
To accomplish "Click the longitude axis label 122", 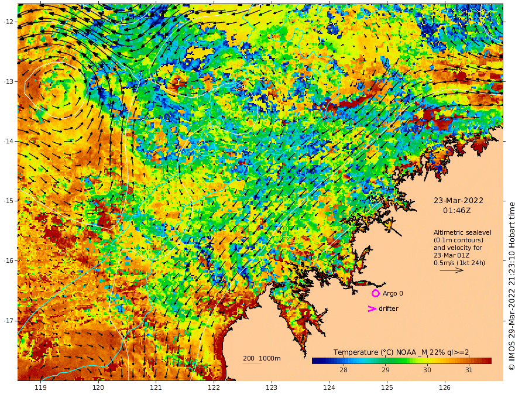I will 214,388.
